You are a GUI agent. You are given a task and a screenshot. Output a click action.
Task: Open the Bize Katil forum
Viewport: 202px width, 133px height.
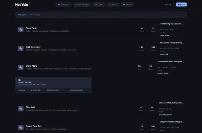tap(30, 107)
